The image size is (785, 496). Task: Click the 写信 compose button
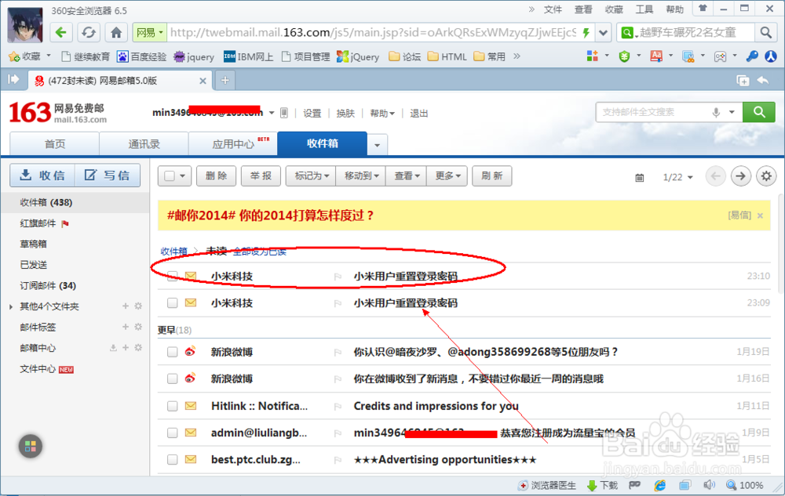[x=107, y=176]
